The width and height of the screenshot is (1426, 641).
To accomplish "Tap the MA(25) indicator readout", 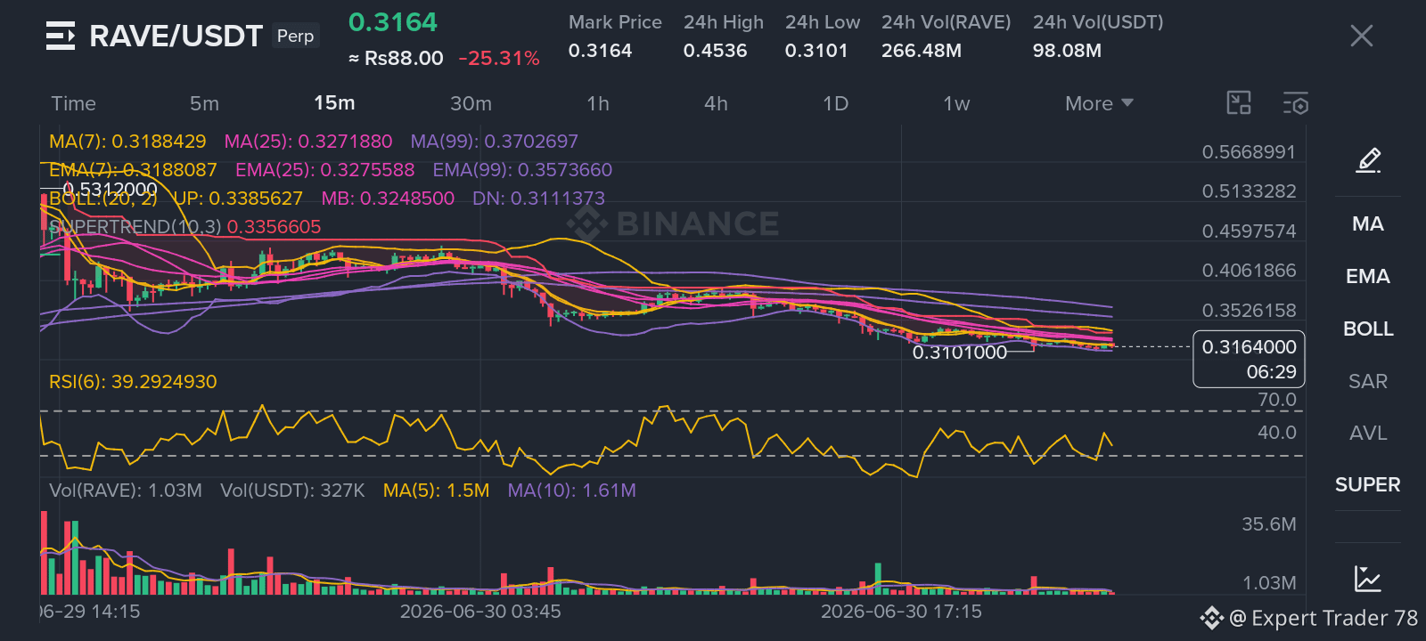I will [308, 142].
